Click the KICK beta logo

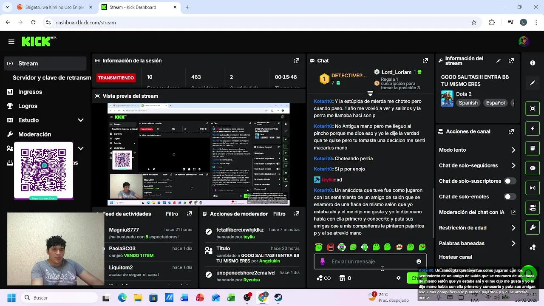(x=39, y=41)
